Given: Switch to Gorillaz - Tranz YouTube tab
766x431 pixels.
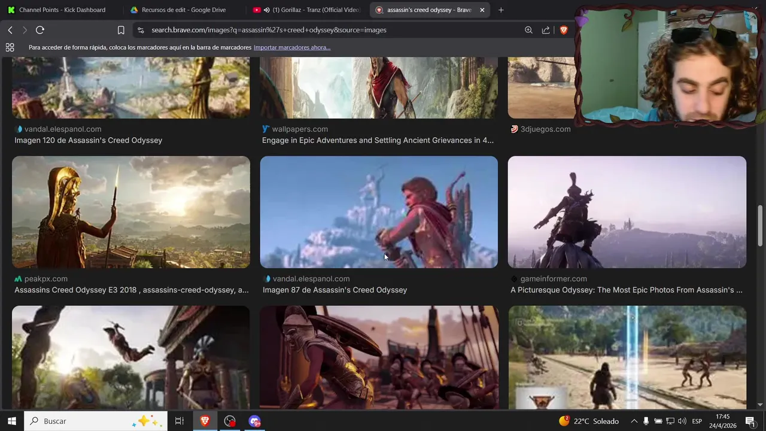Looking at the screenshot, I should [x=306, y=10].
